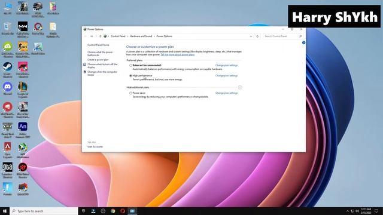Select the Apex Legends desktop shortcut
This screenshot has height=215, width=383.
click(8, 150)
